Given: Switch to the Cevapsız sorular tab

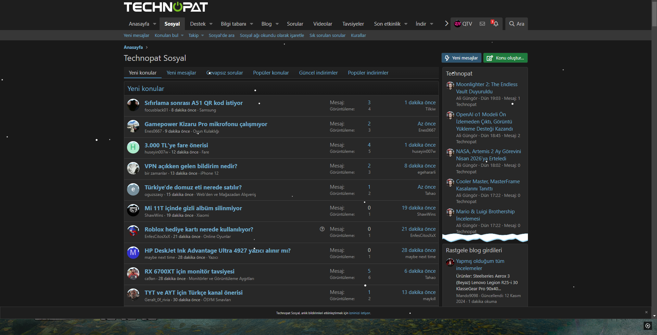Looking at the screenshot, I should [225, 73].
